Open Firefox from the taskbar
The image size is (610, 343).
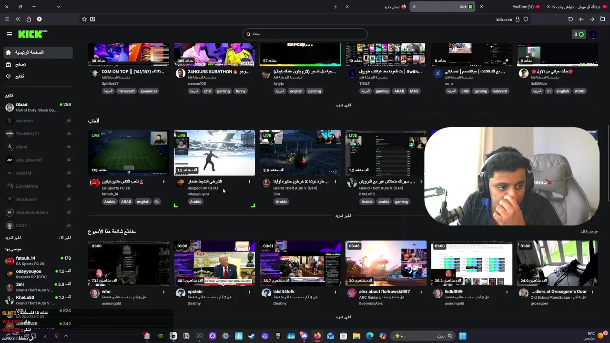pyautogui.click(x=317, y=336)
